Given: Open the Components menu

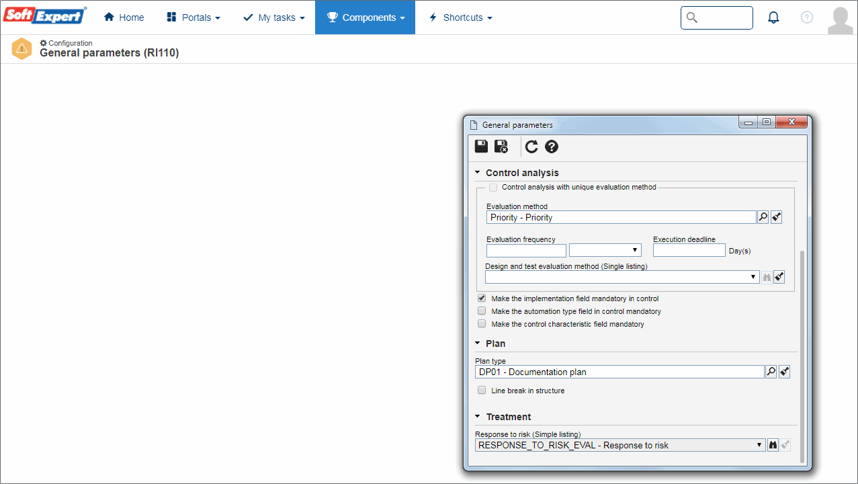Looking at the screenshot, I should click(x=366, y=17).
